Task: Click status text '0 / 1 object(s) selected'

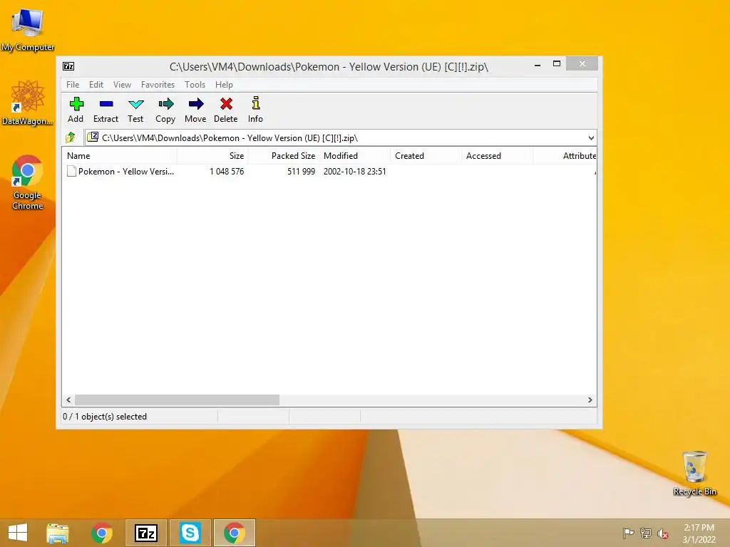Action: pyautogui.click(x=105, y=416)
